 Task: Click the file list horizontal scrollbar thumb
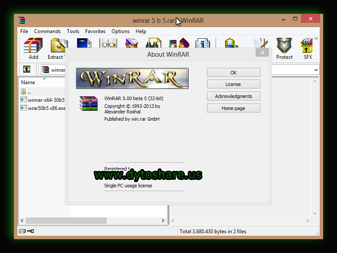pos(66,220)
